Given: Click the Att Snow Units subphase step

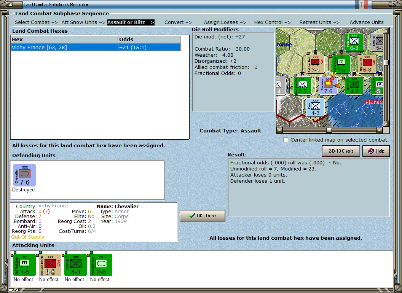Looking at the screenshot, I should tap(83, 22).
